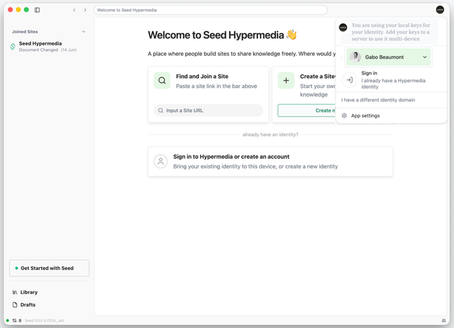The width and height of the screenshot is (454, 328).
Task: Focus the Input a Site URL field
Action: click(208, 110)
